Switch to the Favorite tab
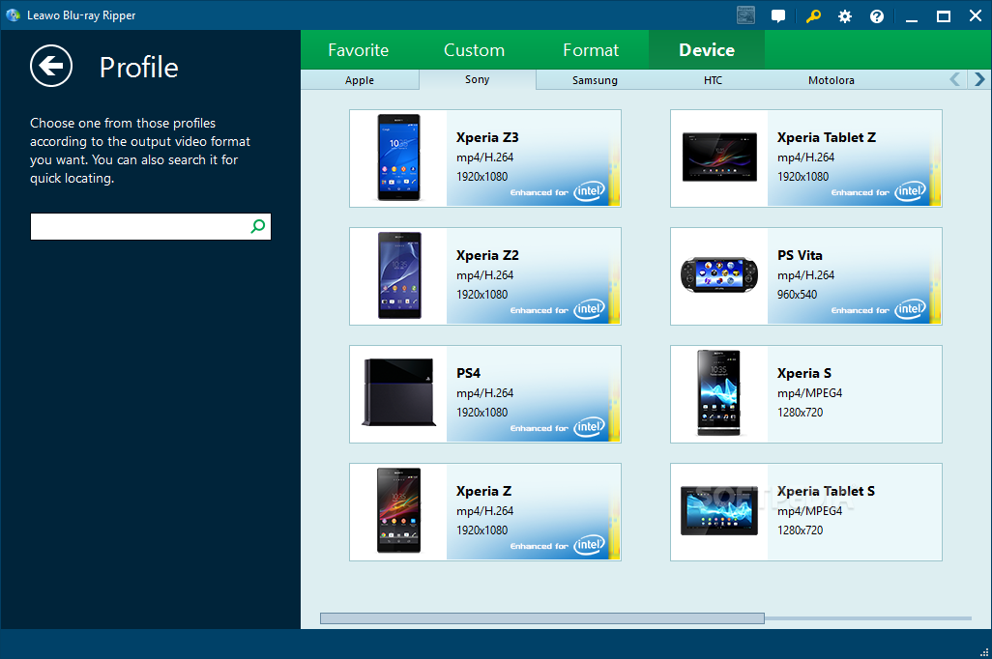 358,50
